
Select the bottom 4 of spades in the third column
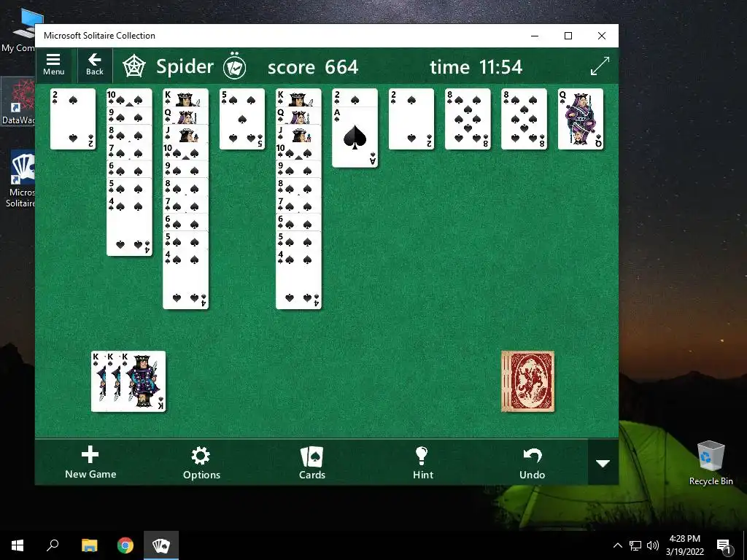pos(185,279)
